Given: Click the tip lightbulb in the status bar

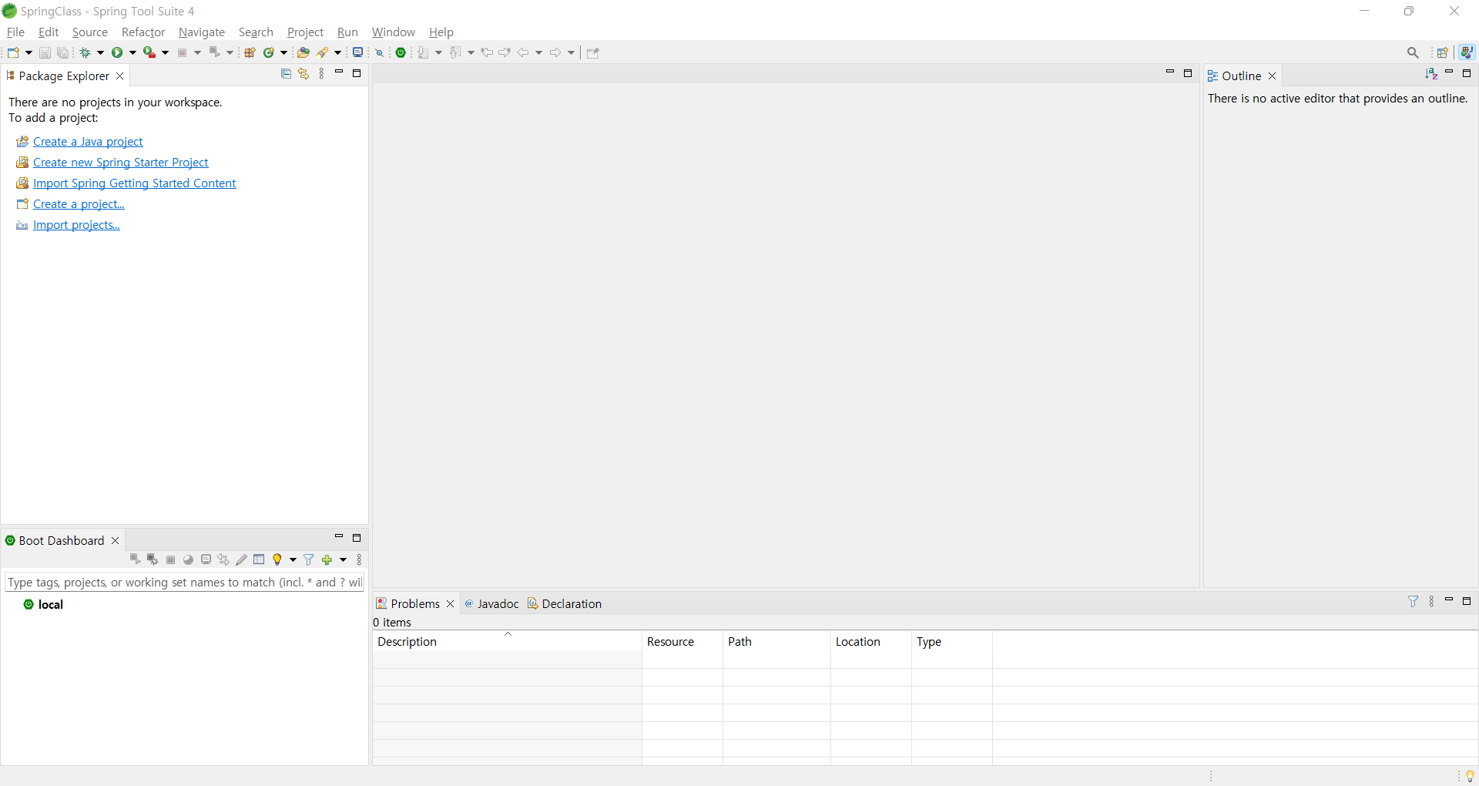Looking at the screenshot, I should point(1470,776).
